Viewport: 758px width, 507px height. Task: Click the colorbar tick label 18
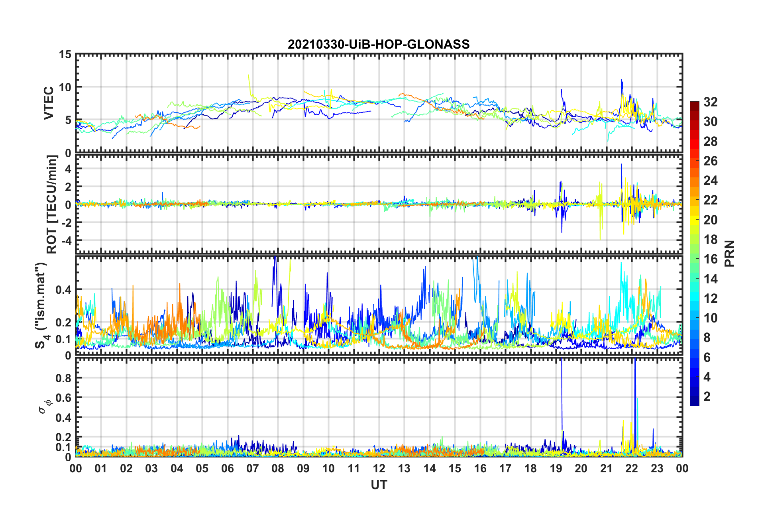711,240
